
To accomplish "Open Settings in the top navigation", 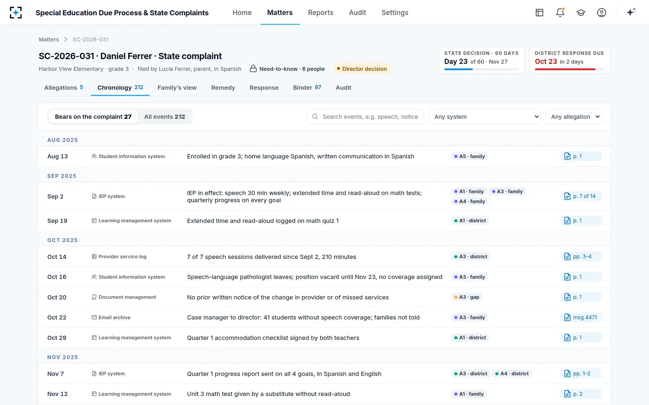I will (x=395, y=13).
